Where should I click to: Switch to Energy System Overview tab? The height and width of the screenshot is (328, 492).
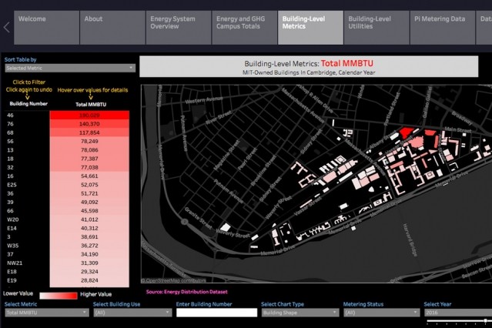coord(177,28)
